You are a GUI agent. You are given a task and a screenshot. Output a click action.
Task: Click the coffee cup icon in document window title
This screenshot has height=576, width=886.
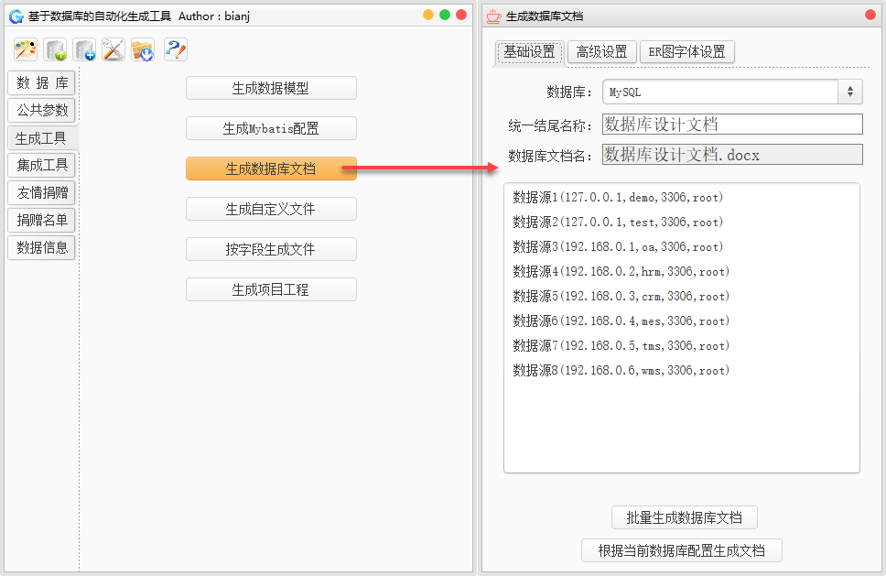pyautogui.click(x=493, y=16)
